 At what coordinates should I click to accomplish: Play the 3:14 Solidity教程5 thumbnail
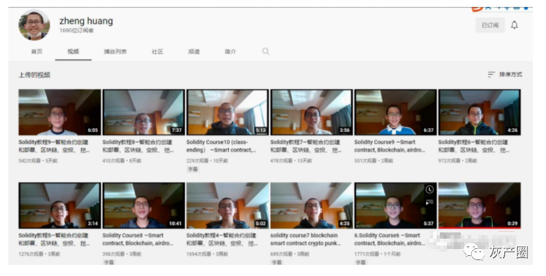(x=60, y=205)
